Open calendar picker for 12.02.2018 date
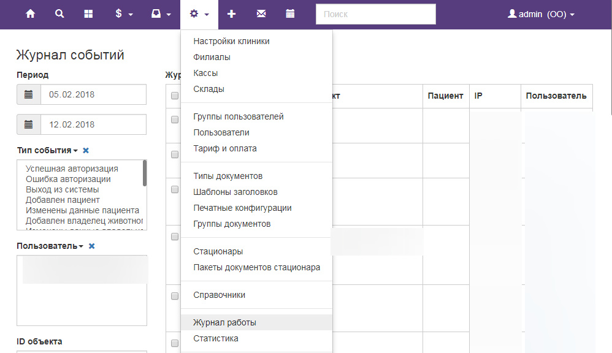 (x=28, y=124)
